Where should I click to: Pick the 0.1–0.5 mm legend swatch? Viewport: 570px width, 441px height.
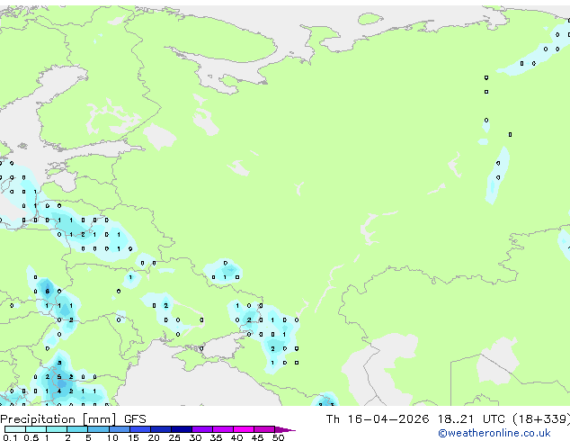coord(15,429)
